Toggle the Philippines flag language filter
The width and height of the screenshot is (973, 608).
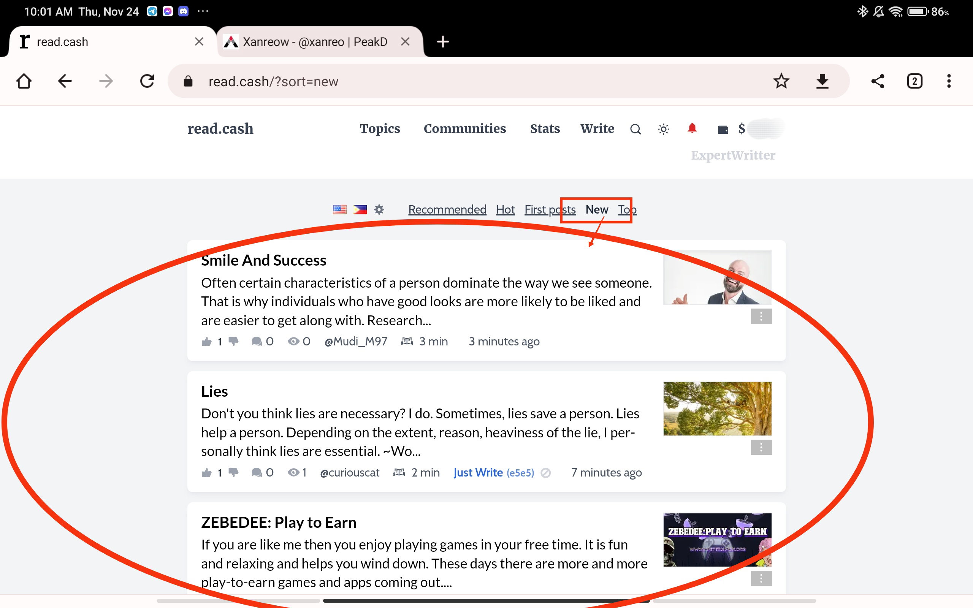tap(360, 209)
